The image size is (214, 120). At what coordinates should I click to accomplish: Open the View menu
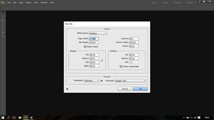pos(36,2)
